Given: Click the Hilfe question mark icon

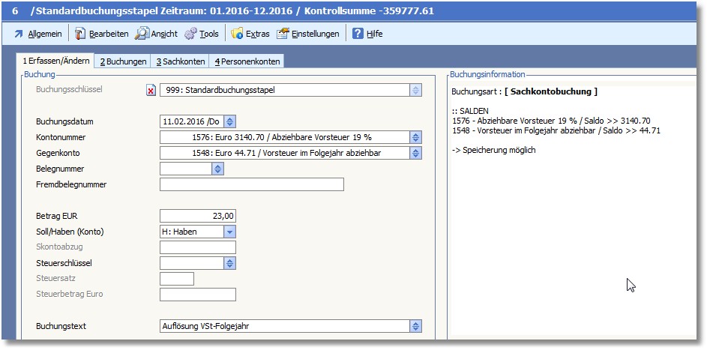Looking at the screenshot, I should 358,34.
